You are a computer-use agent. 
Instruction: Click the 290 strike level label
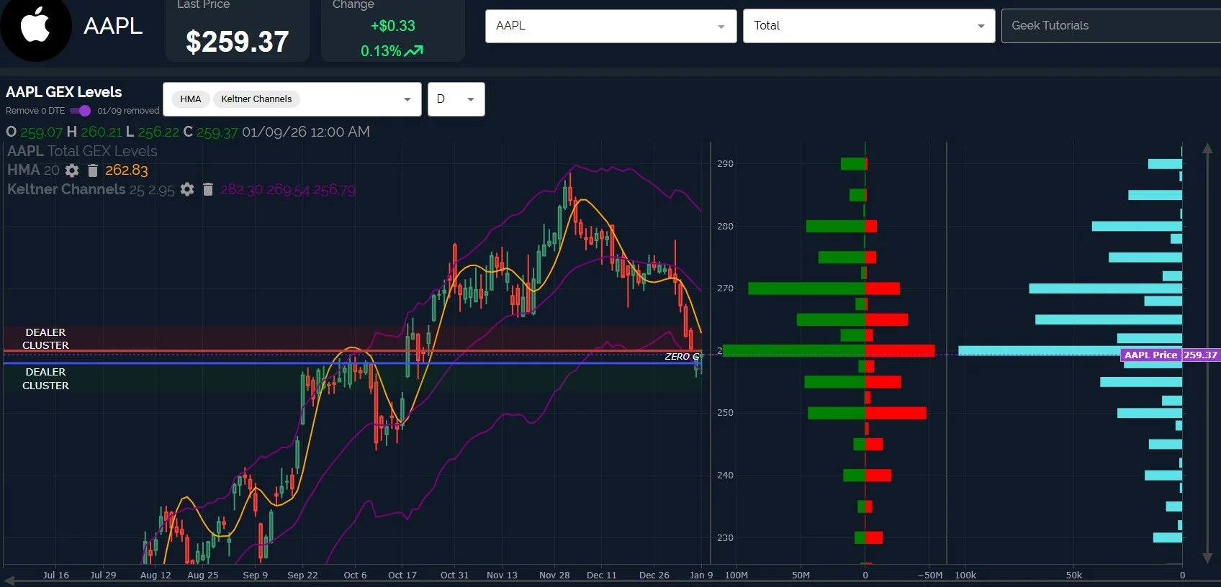[725, 164]
